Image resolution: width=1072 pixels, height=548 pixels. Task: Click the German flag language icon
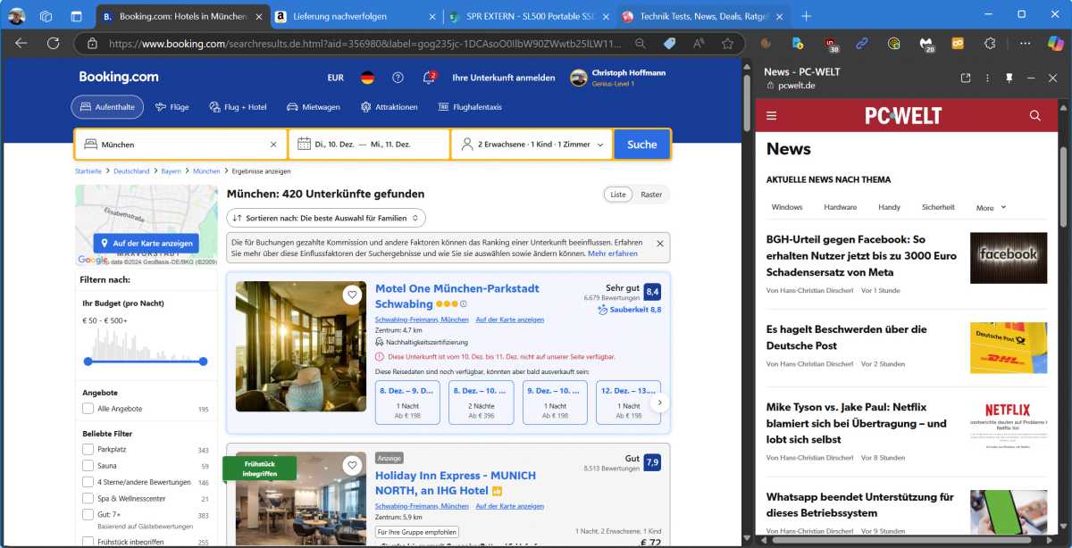pyautogui.click(x=367, y=78)
